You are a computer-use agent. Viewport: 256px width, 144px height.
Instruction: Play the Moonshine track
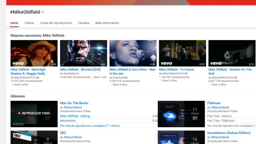point(68,121)
